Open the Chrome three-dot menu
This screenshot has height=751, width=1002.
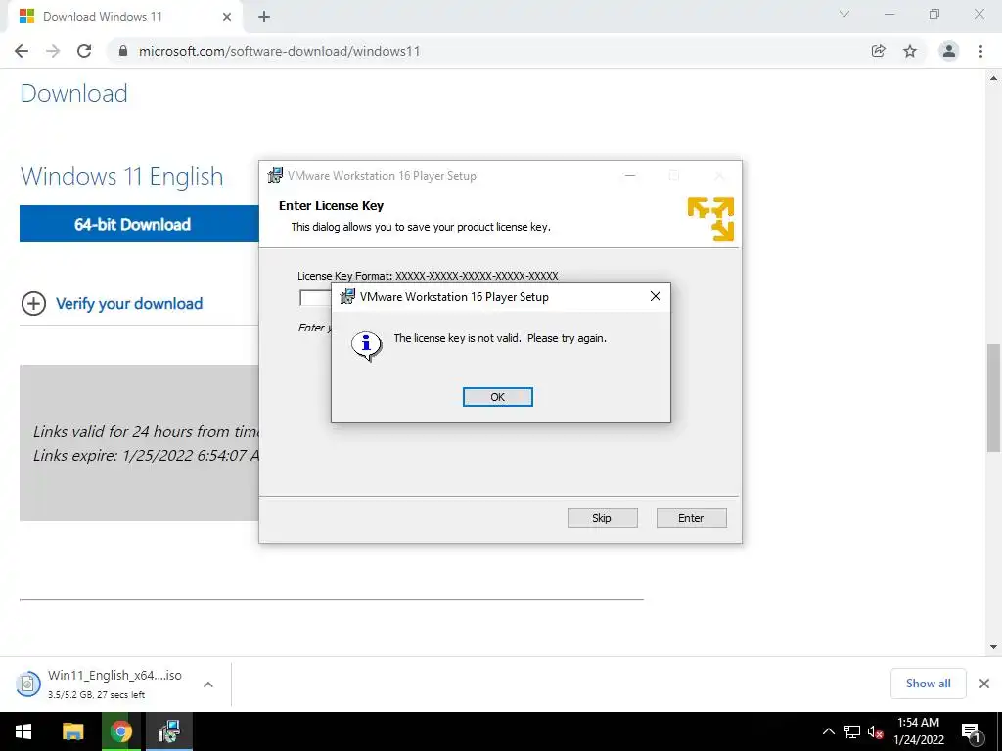tap(980, 51)
